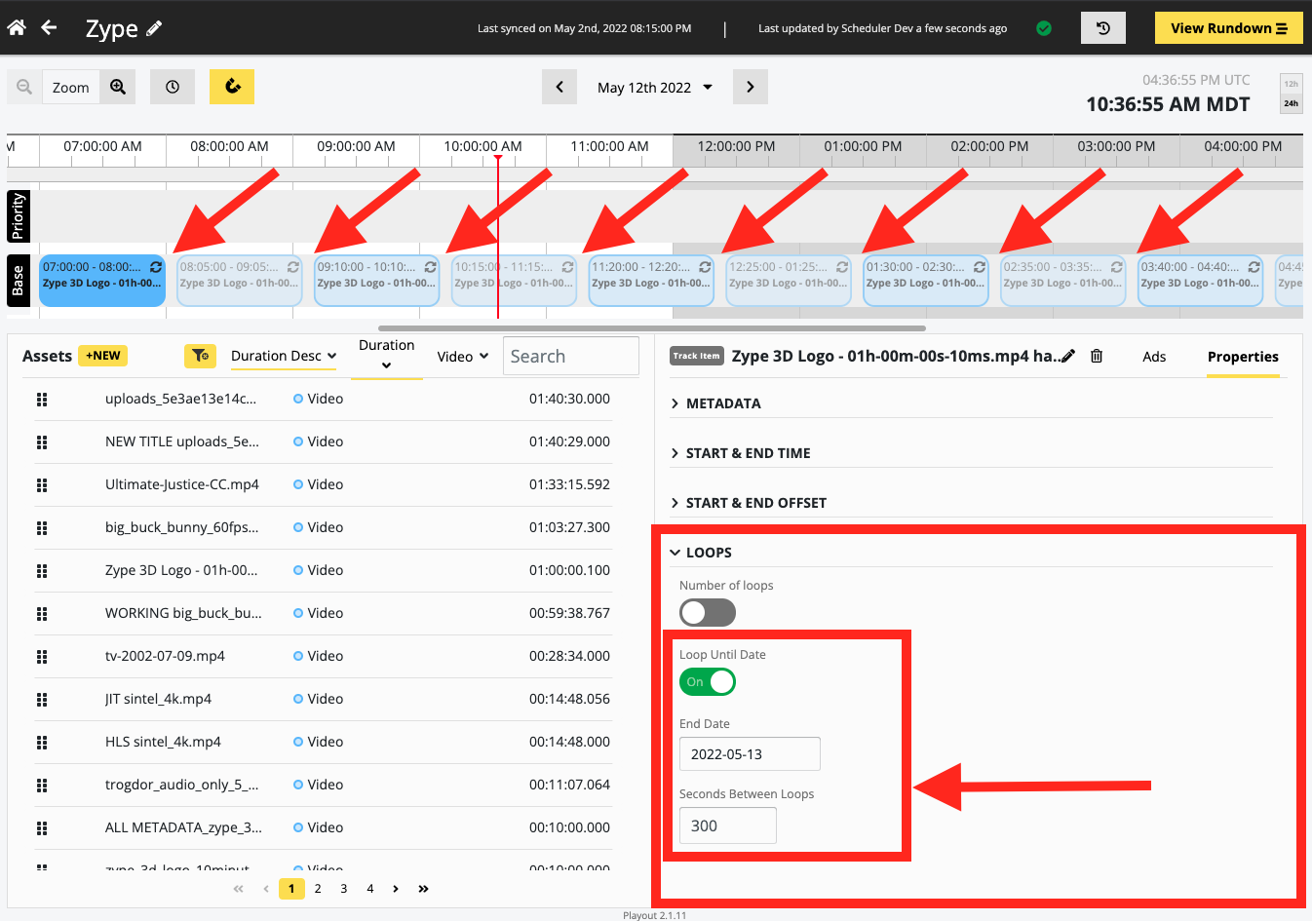Jump to last assets page

[x=423, y=888]
